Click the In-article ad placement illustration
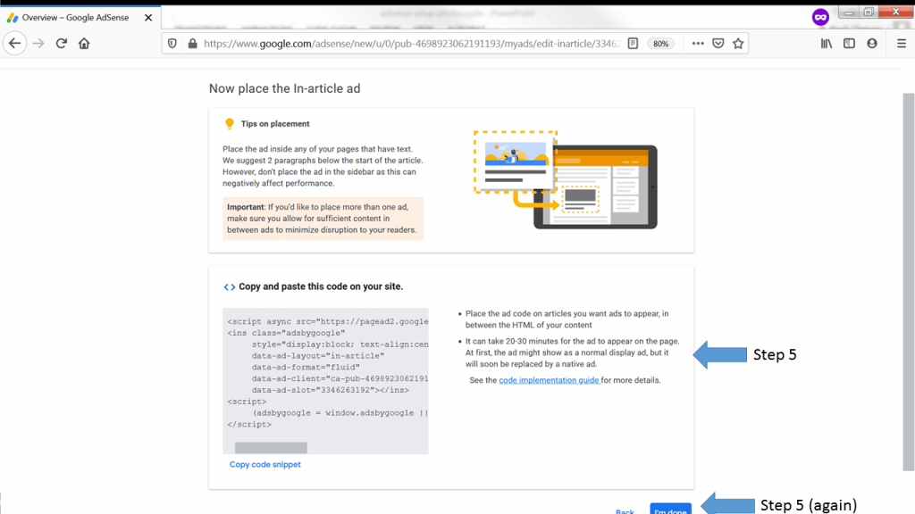Screen dimensions: 915x514 566,180
